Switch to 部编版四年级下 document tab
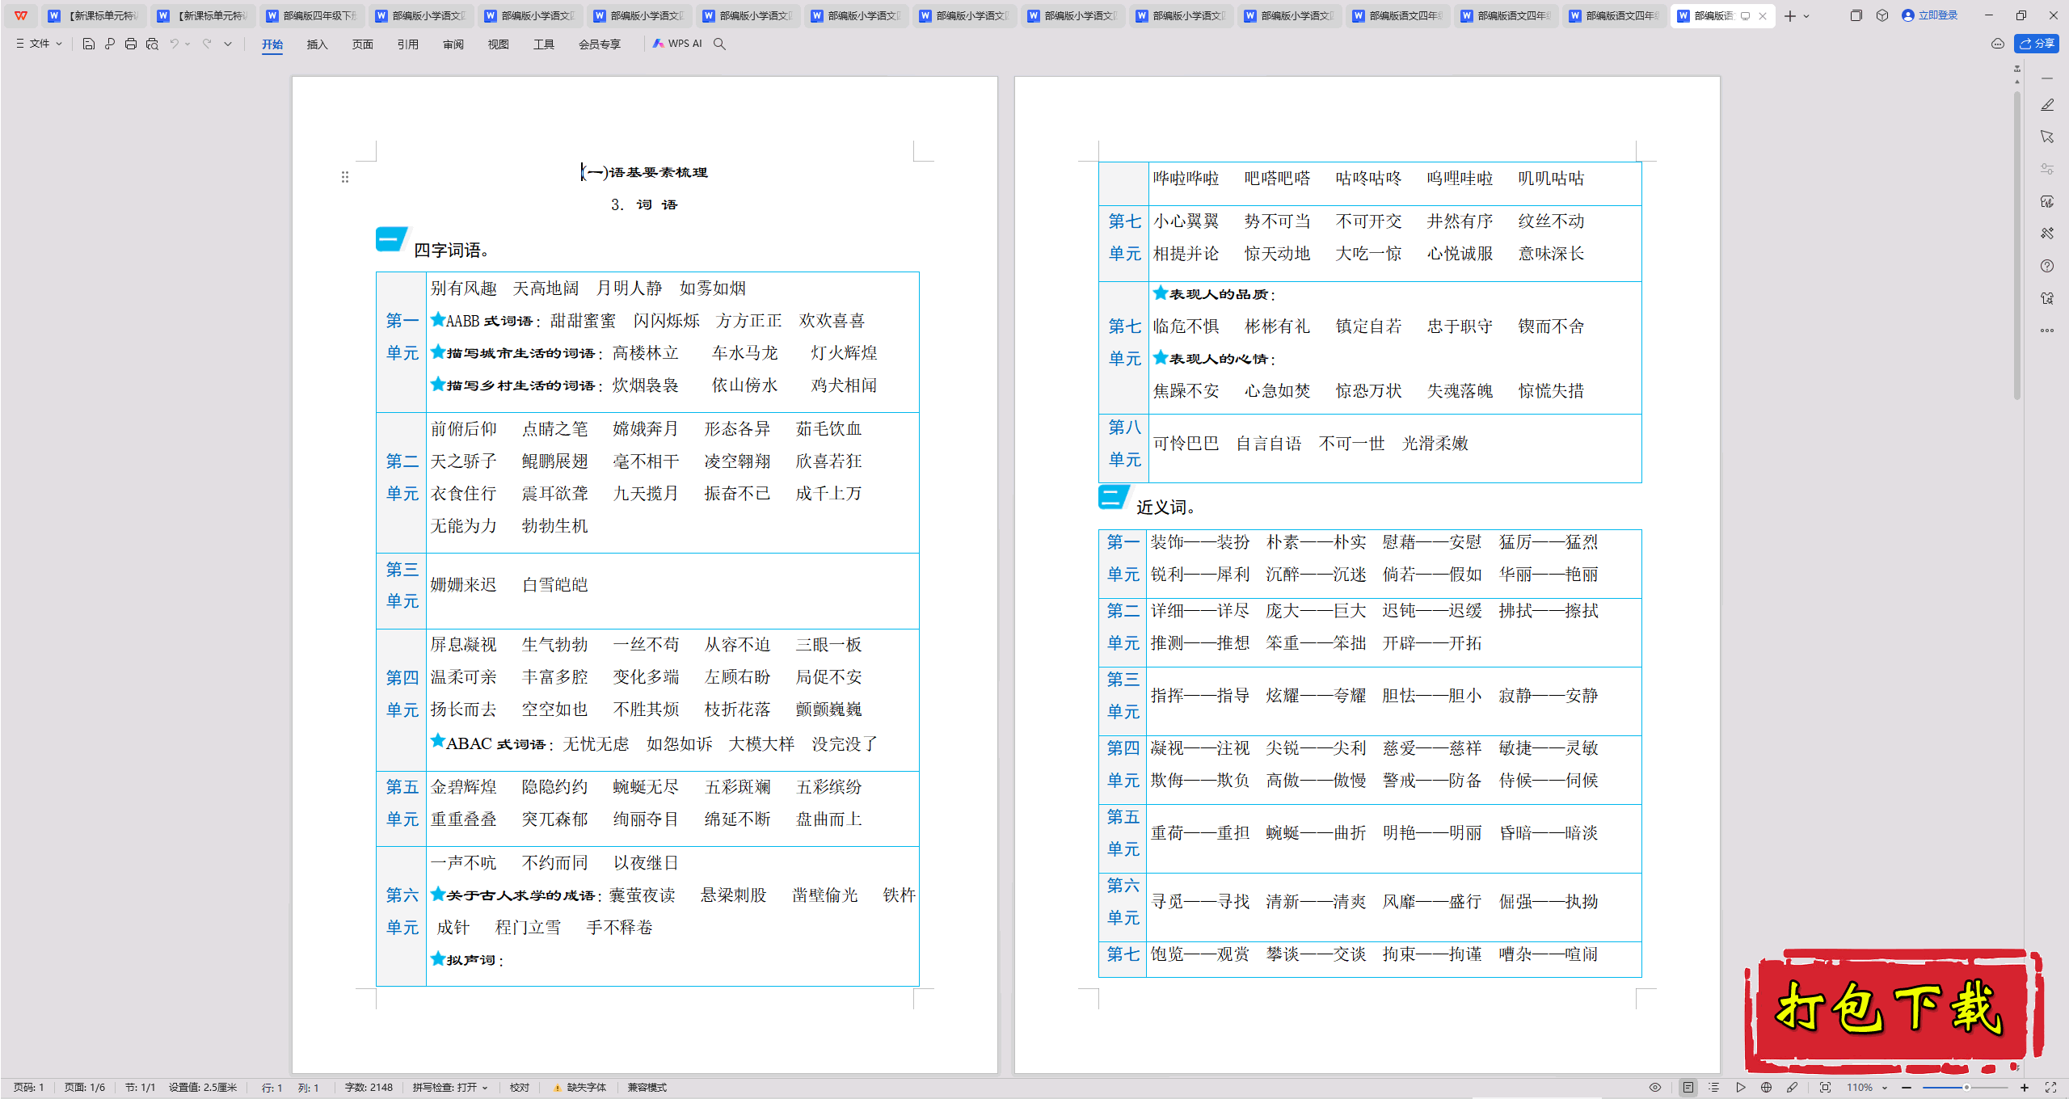Image resolution: width=2069 pixels, height=1099 pixels. [312, 15]
